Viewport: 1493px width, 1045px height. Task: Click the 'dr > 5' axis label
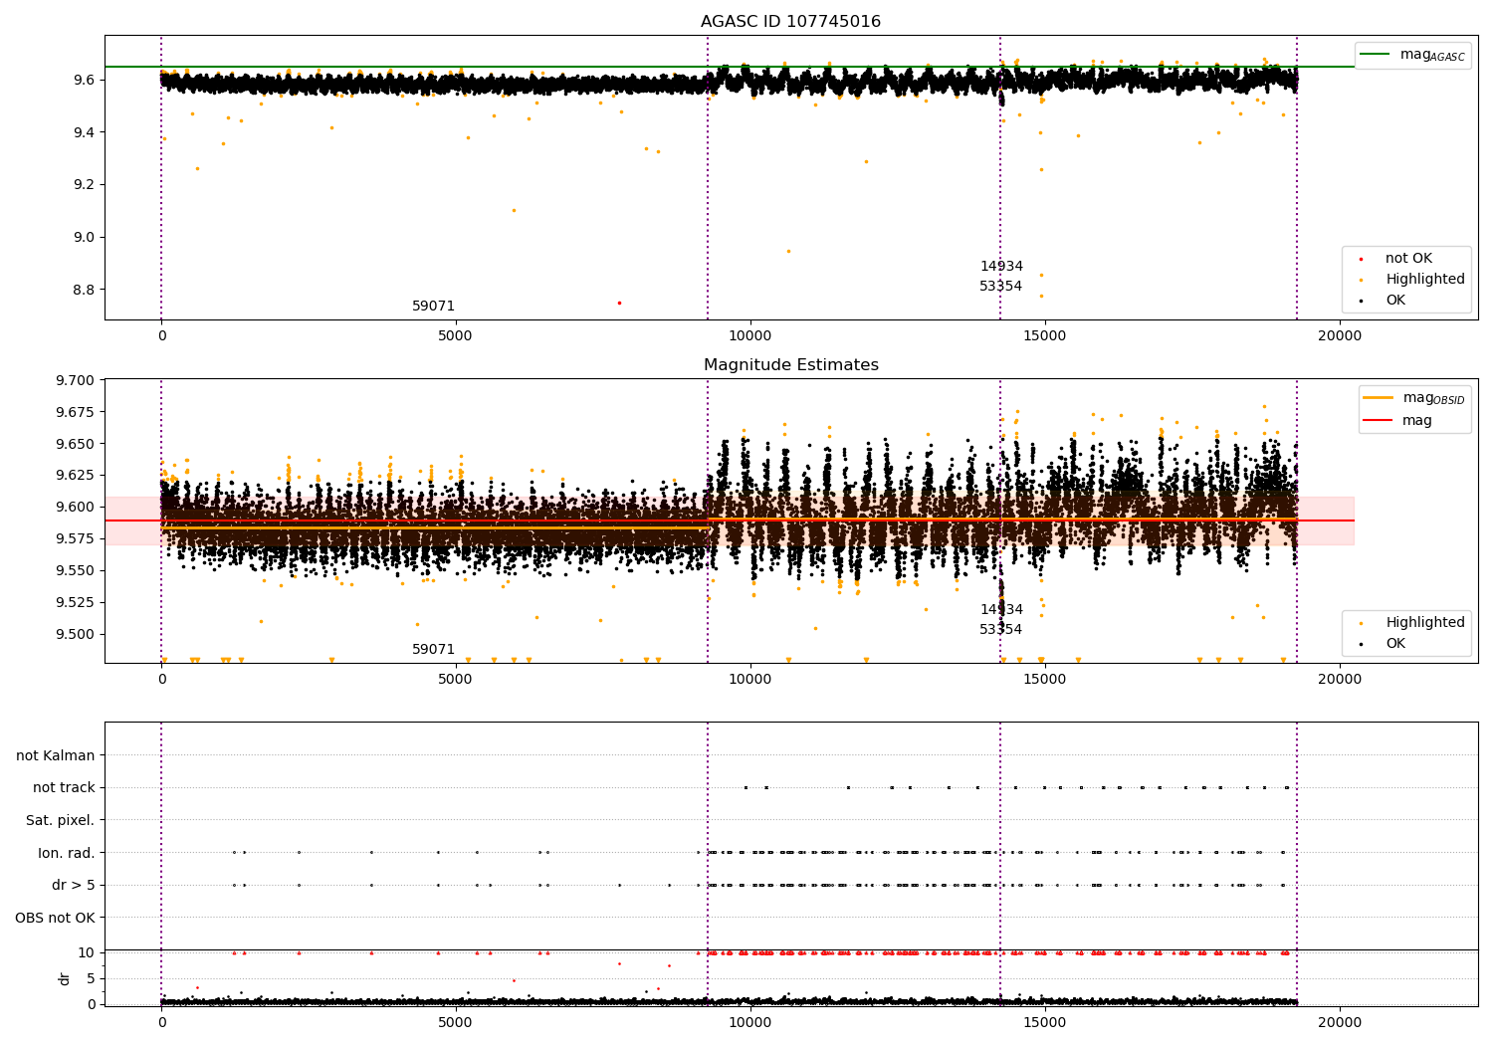(x=74, y=886)
